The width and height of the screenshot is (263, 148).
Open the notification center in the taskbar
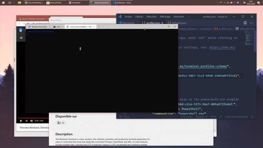pos(258,3)
